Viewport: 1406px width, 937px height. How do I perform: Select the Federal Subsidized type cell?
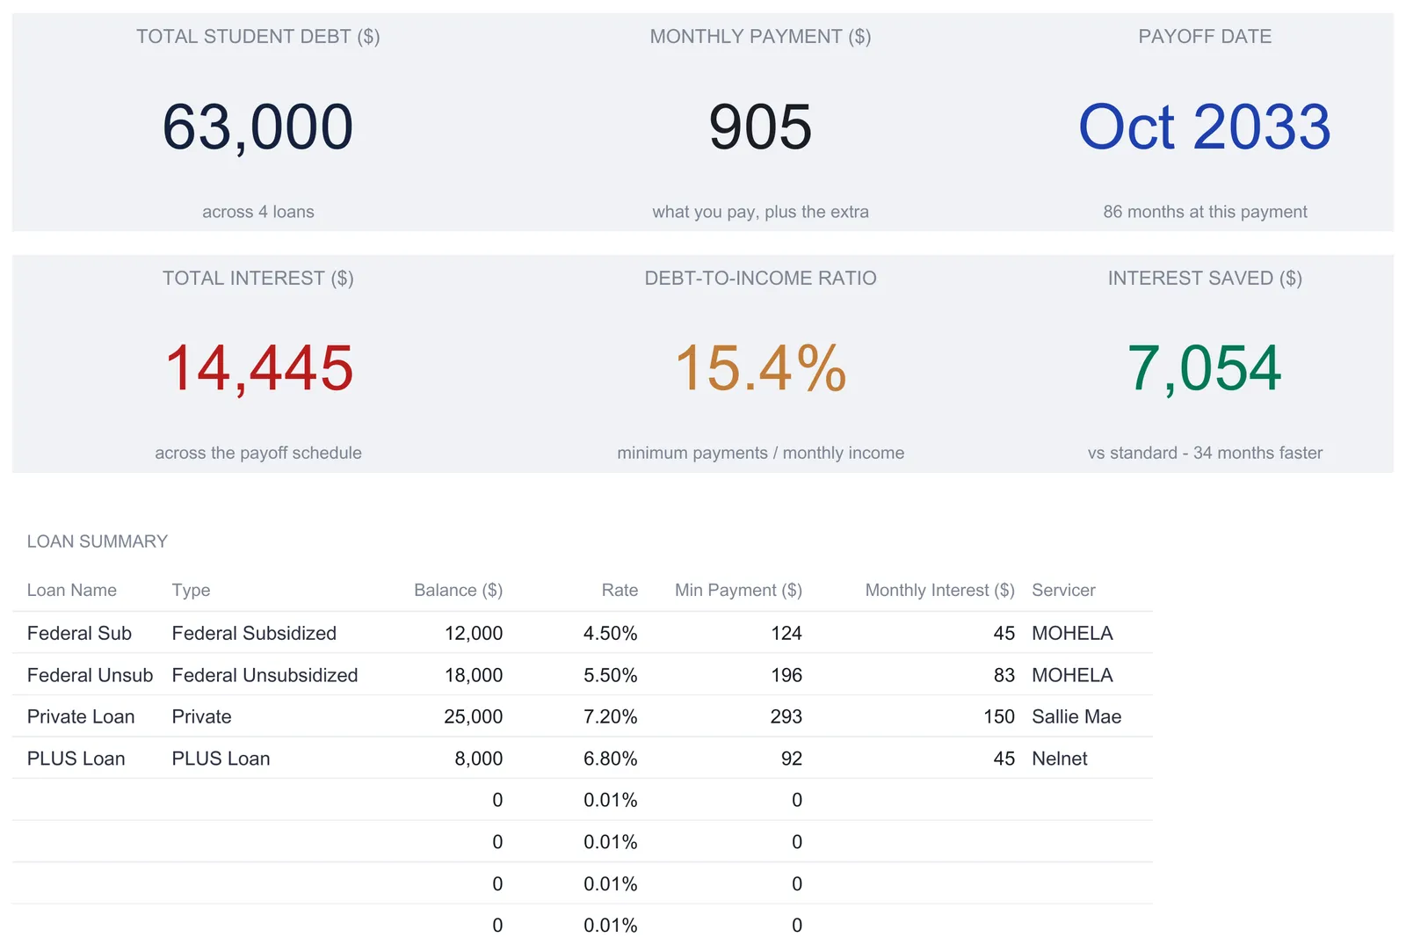pyautogui.click(x=254, y=633)
